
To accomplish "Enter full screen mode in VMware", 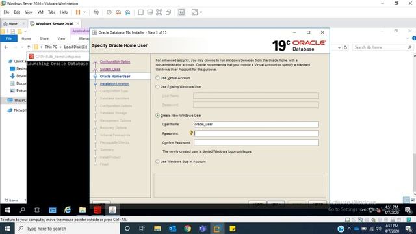I will pos(159,12).
